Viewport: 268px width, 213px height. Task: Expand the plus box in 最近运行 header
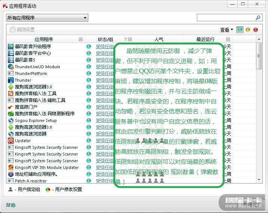(x=228, y=40)
